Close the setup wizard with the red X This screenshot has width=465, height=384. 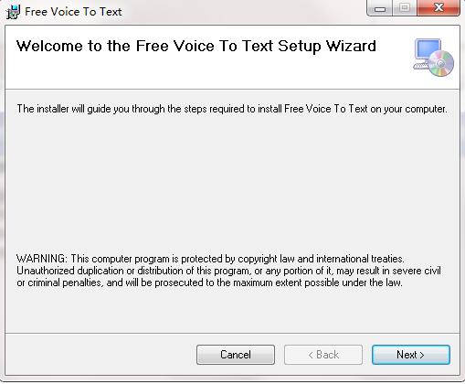[x=439, y=8]
